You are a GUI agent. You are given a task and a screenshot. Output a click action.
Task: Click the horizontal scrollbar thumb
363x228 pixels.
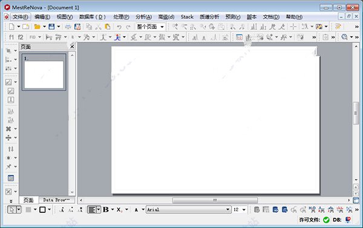click(x=215, y=200)
